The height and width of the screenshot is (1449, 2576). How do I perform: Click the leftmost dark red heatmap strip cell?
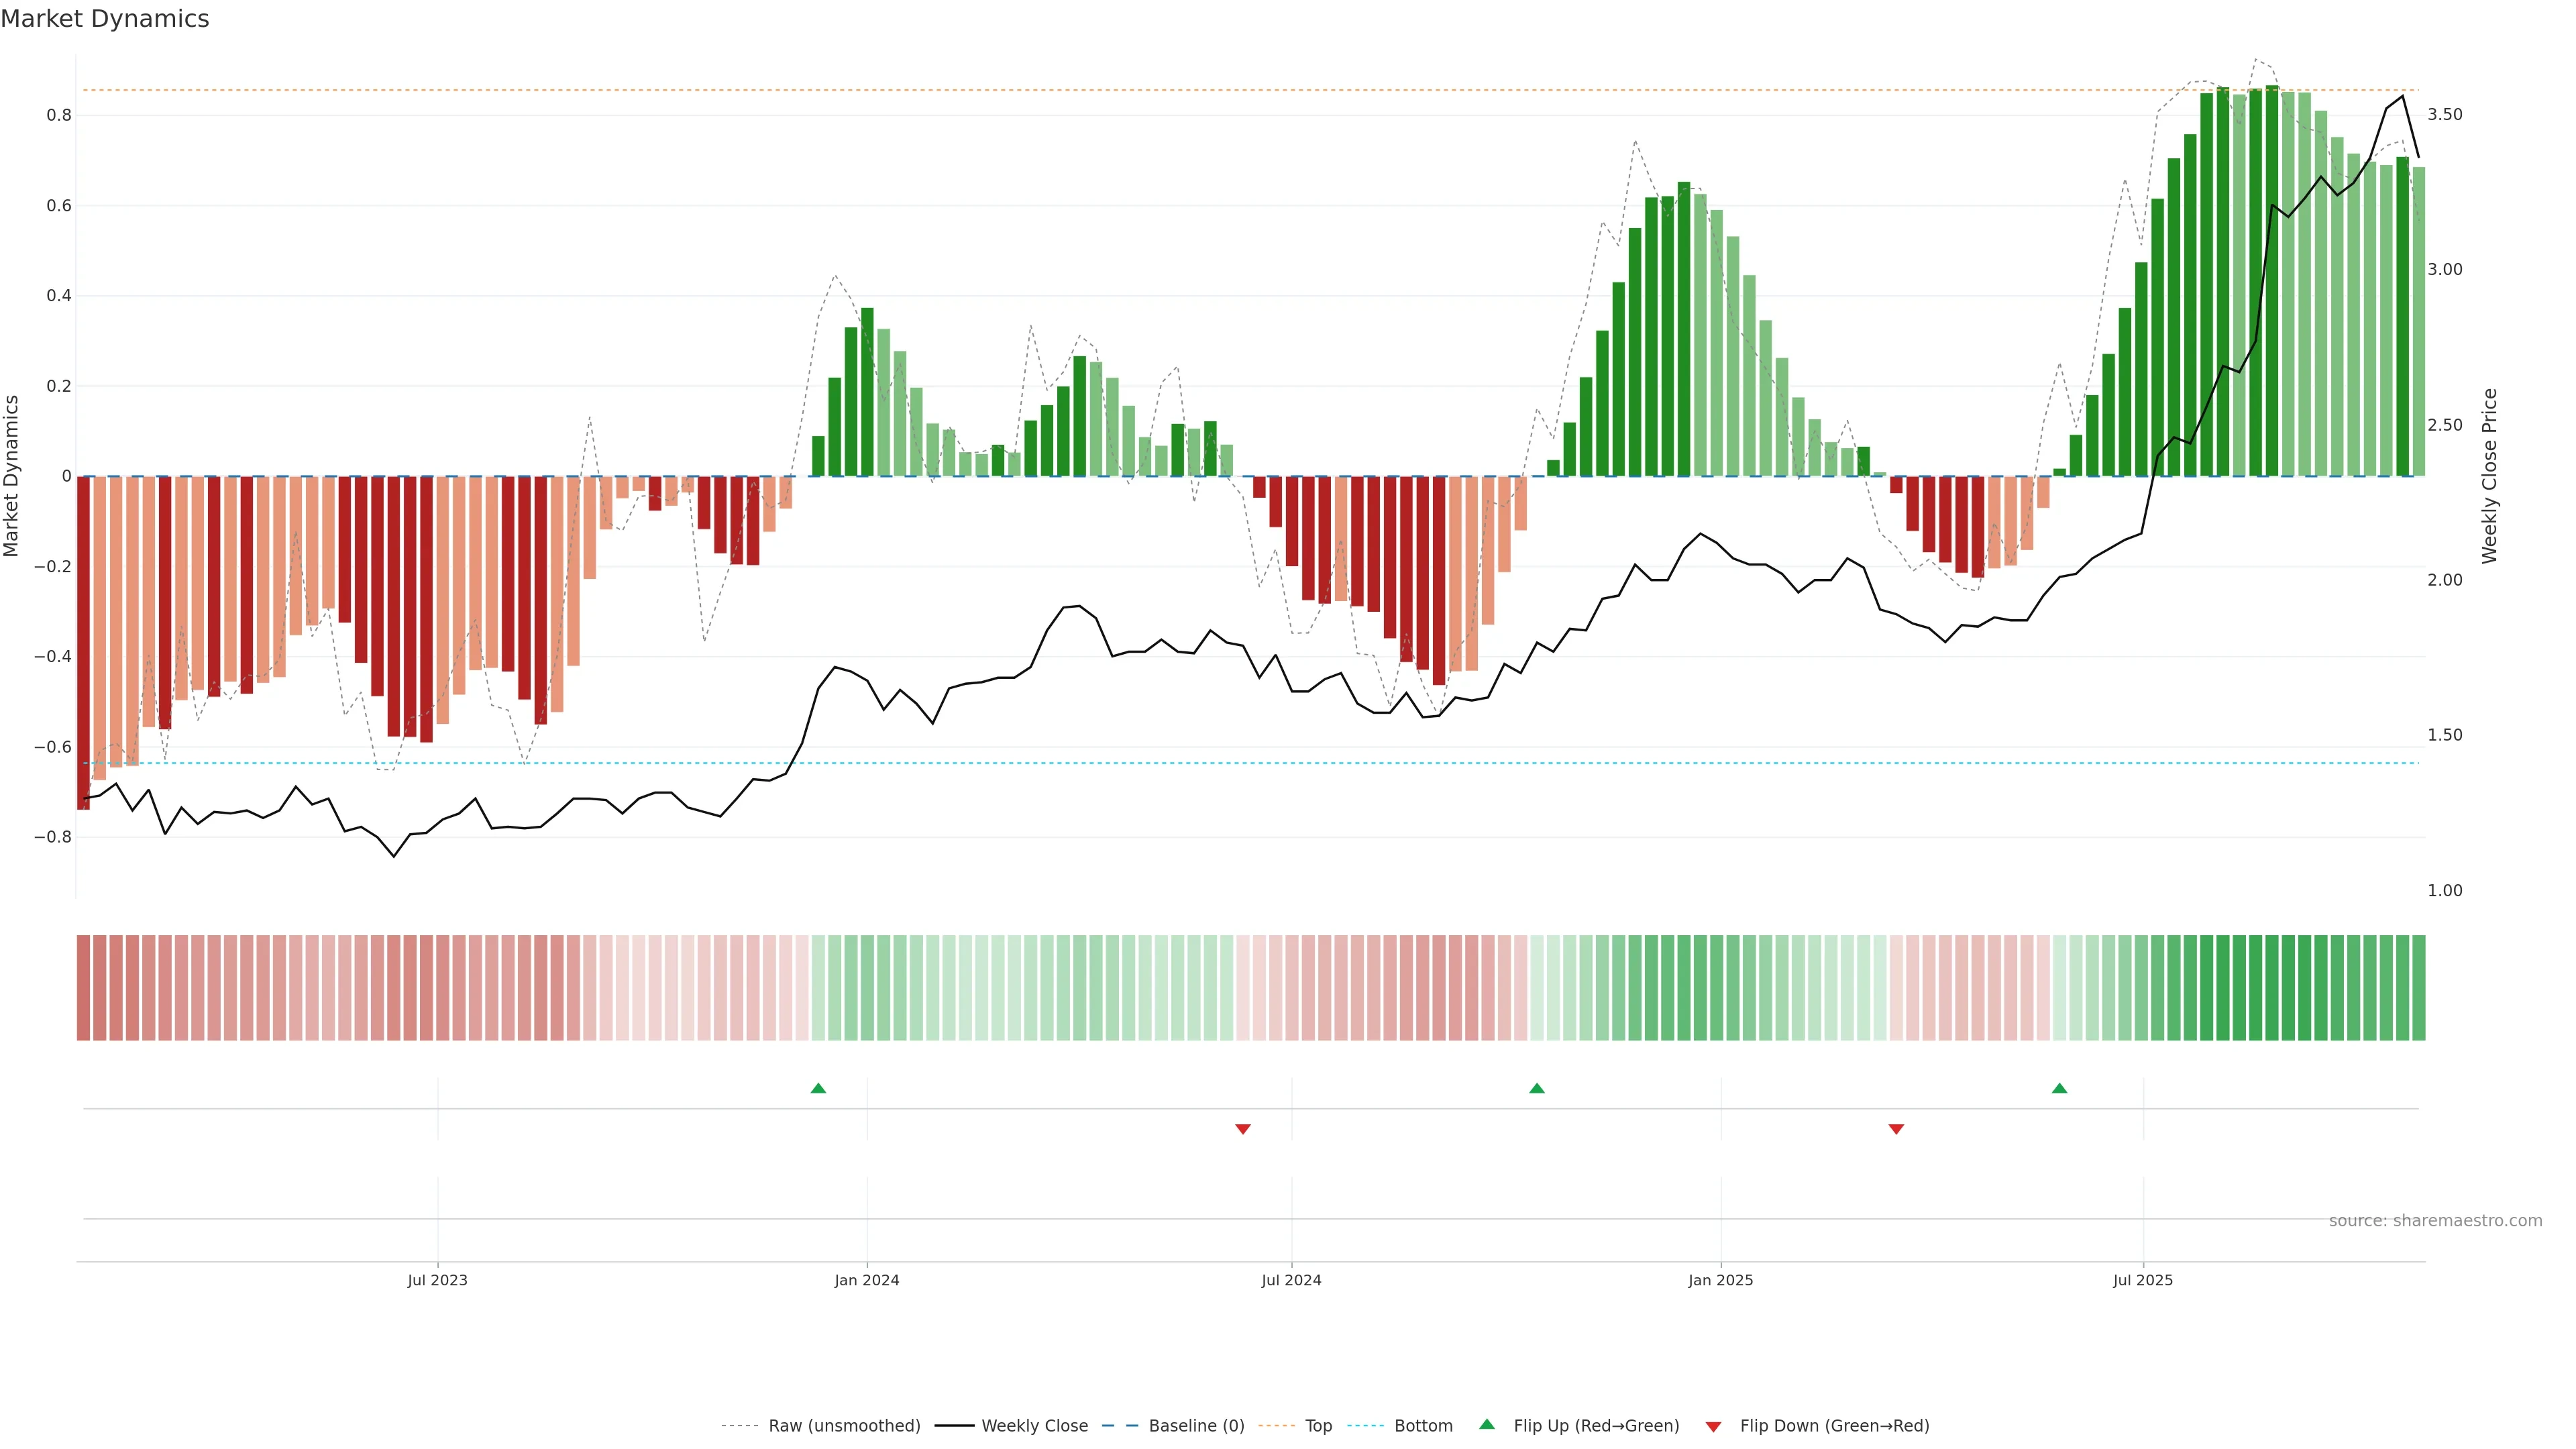[x=83, y=987]
